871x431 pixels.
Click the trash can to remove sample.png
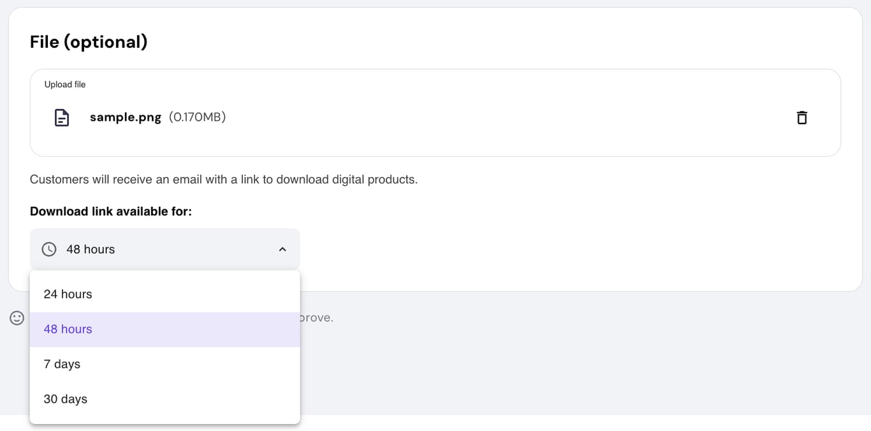801,117
